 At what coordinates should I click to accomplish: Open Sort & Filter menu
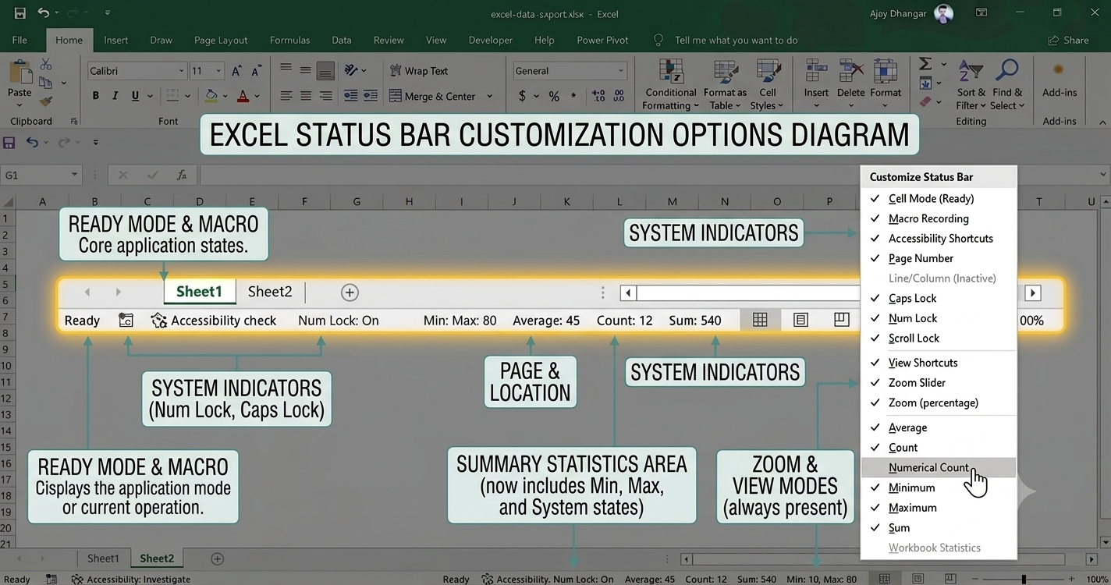(x=971, y=84)
